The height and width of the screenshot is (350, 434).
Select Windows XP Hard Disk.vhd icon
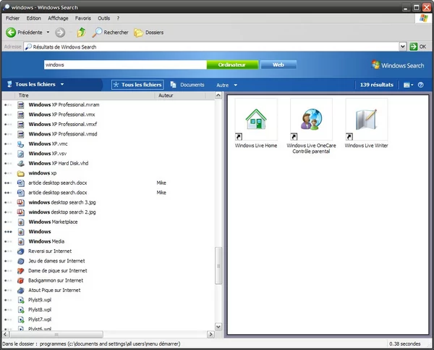pos(21,163)
